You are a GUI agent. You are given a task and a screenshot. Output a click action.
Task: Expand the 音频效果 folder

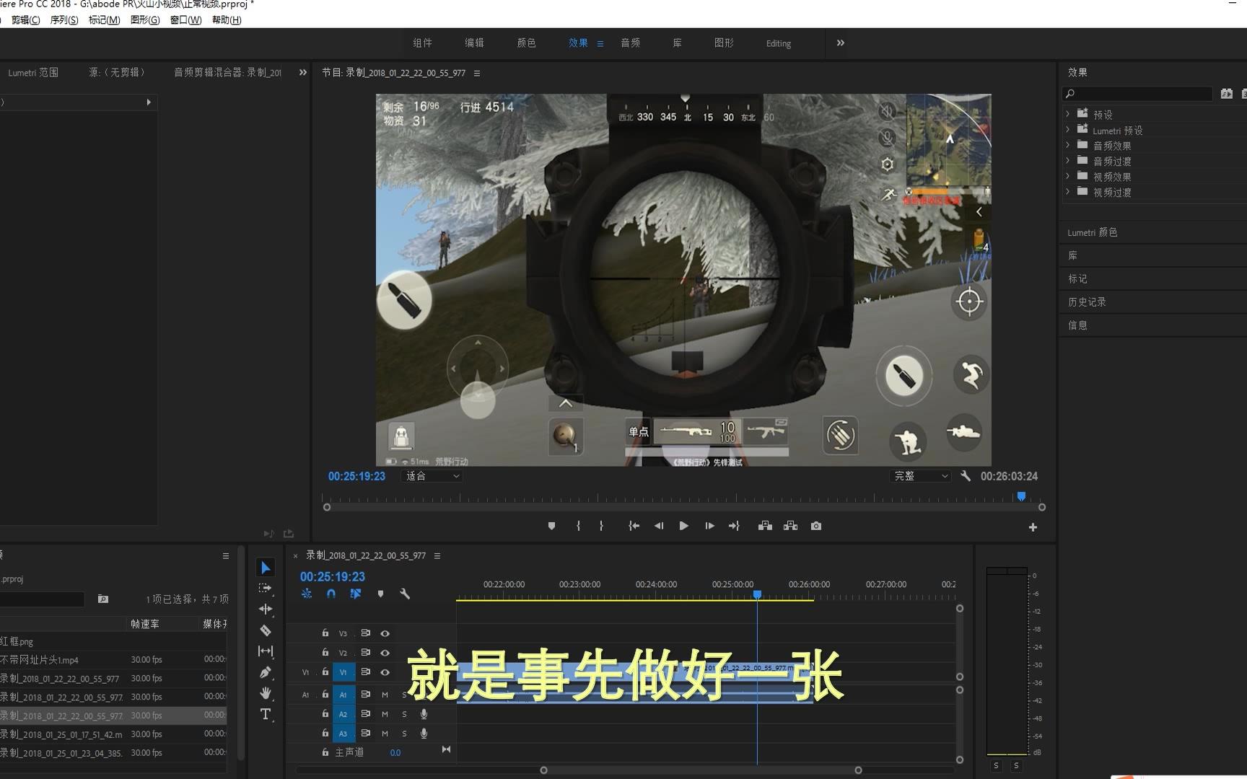click(x=1068, y=145)
